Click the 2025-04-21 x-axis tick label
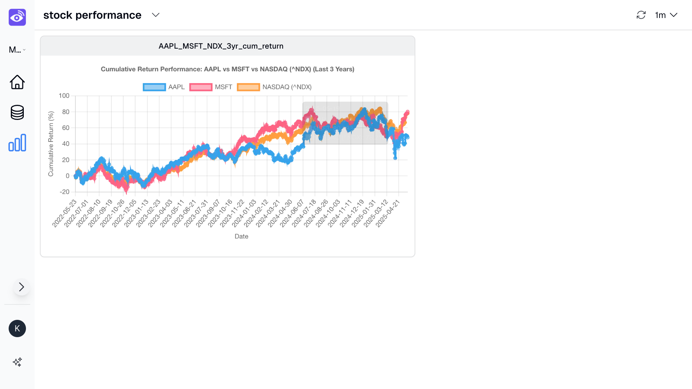692x389 pixels. (389, 214)
